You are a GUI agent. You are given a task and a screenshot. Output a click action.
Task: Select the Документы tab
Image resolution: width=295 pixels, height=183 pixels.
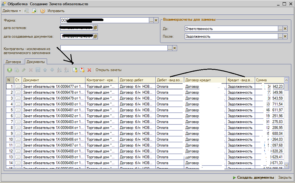coord(35,62)
